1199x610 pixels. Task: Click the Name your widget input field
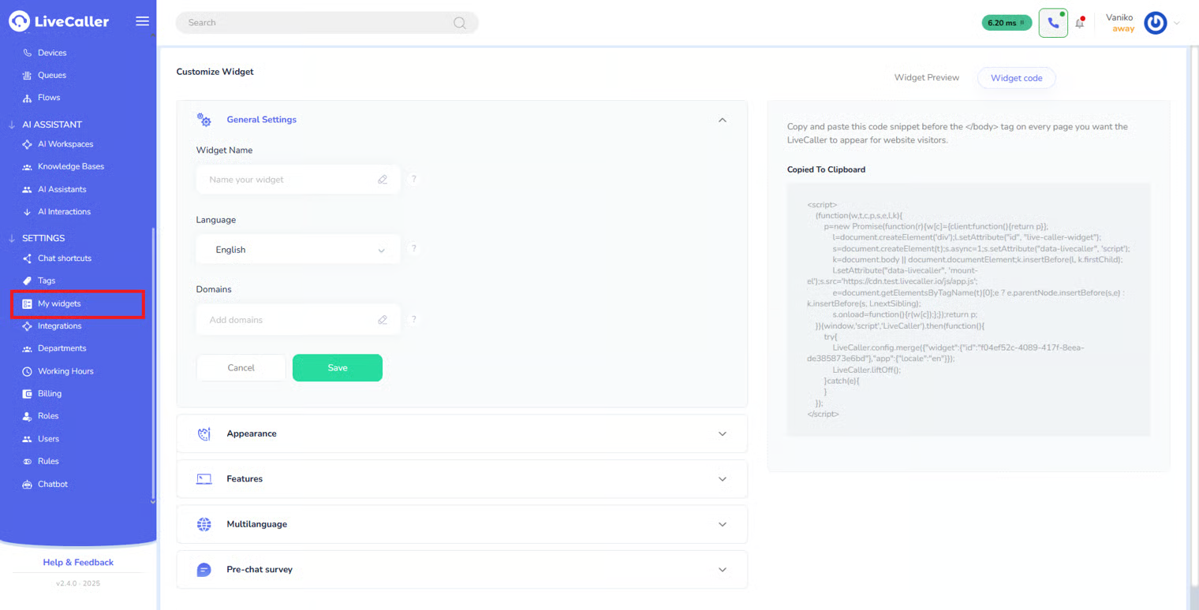[288, 180]
